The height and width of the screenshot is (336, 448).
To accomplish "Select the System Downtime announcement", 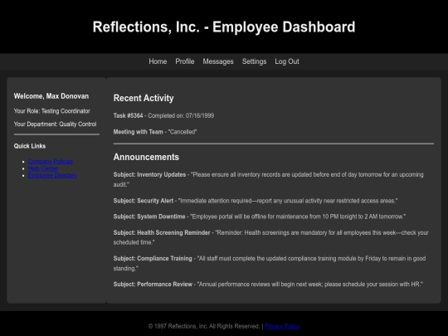I will pyautogui.click(x=260, y=217).
